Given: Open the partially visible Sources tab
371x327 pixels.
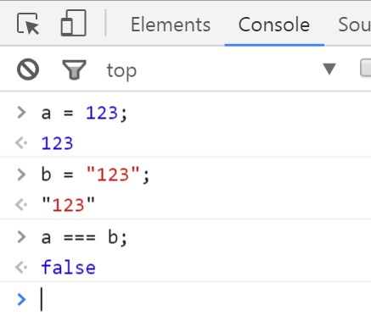Looking at the screenshot, I should 354,25.
